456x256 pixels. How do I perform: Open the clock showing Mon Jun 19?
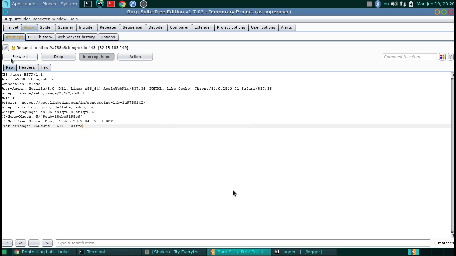(x=435, y=4)
